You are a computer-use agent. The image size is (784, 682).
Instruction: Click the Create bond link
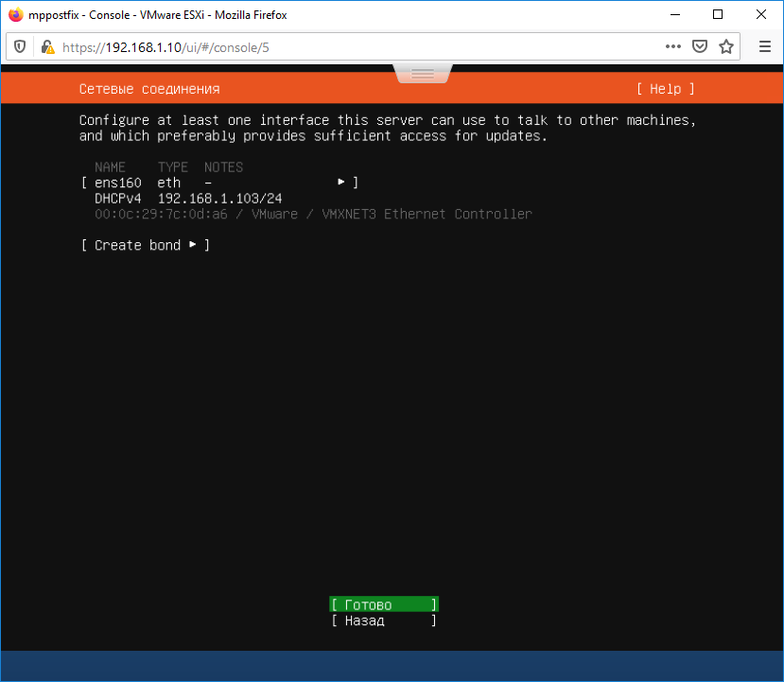[138, 244]
